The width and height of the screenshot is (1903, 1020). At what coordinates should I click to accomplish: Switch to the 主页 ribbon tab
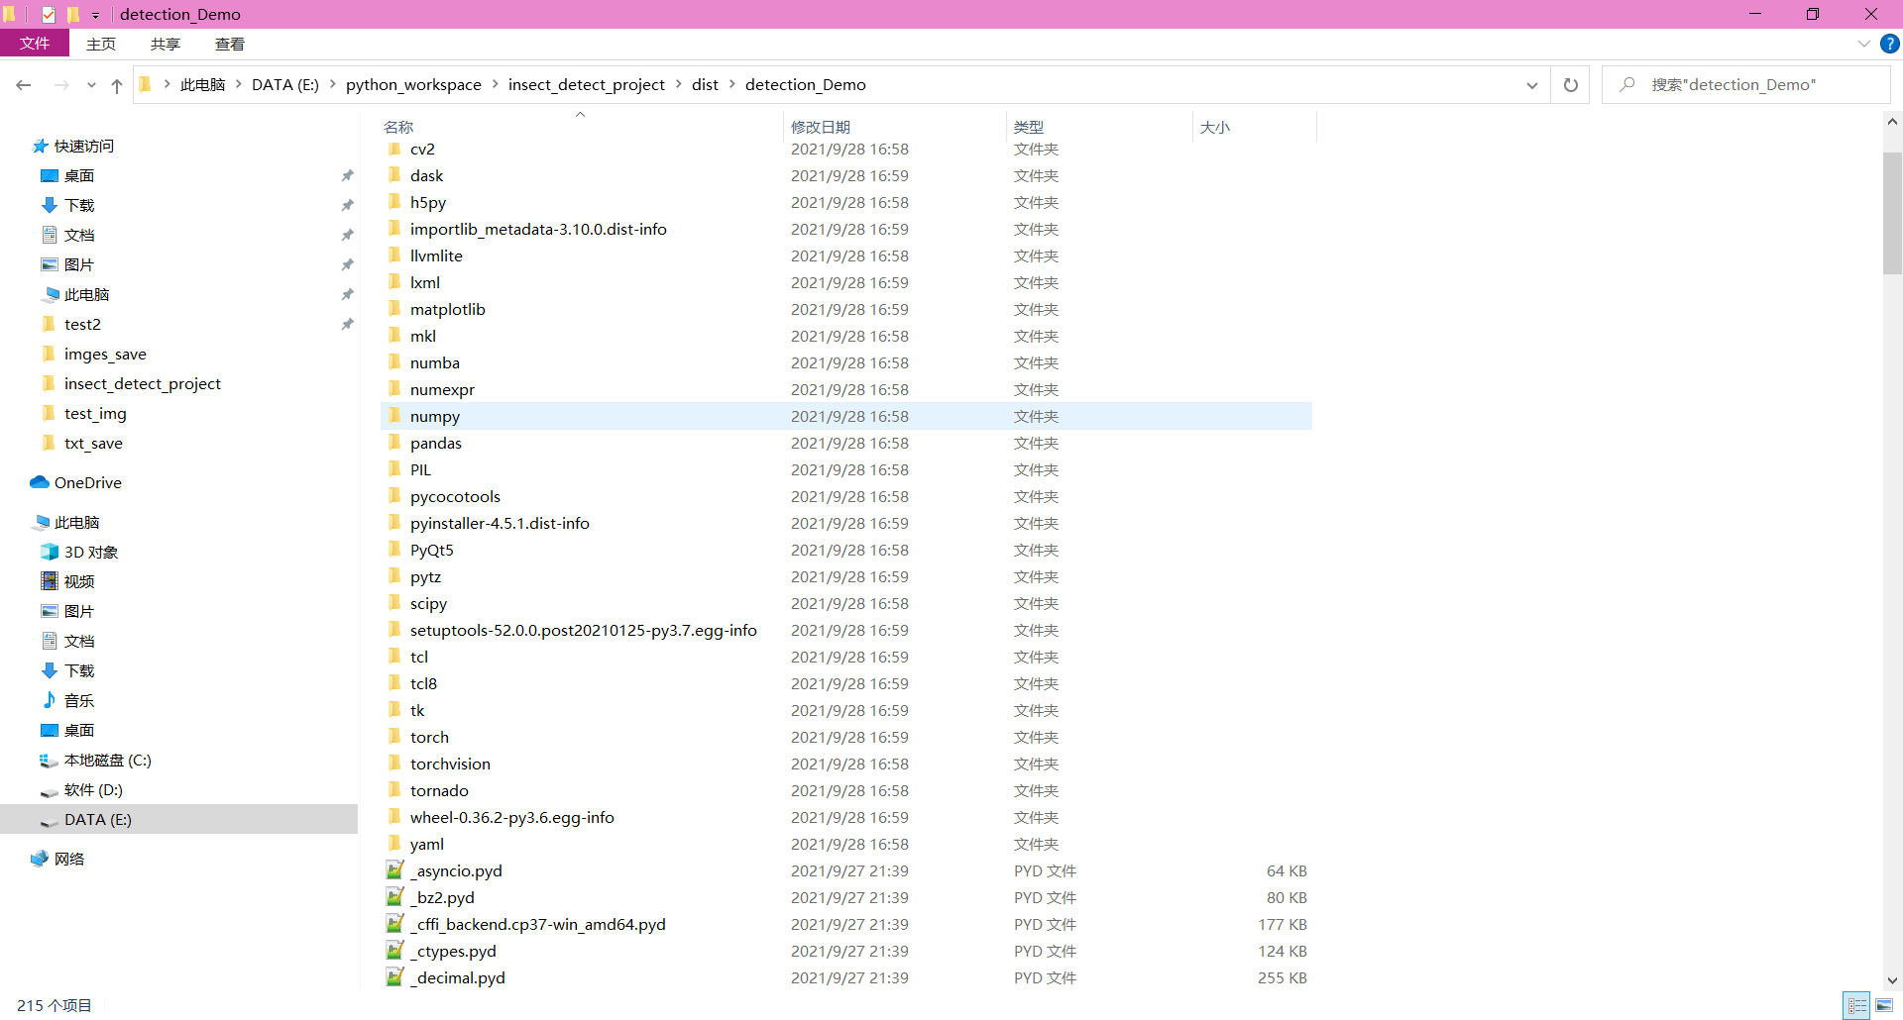(101, 44)
